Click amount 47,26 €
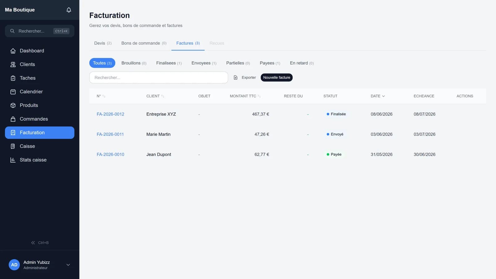Viewport: 496px width, 279px height. [x=262, y=134]
